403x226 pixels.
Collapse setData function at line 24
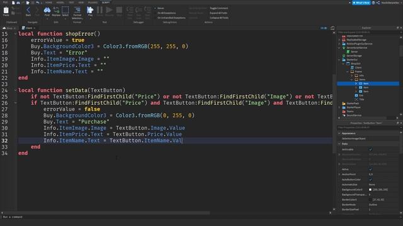(15, 90)
